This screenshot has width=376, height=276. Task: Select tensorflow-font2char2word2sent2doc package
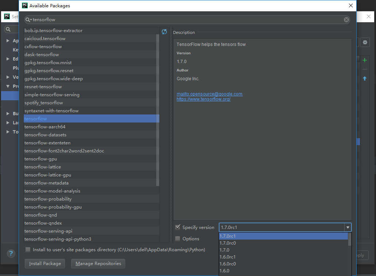click(x=91, y=151)
